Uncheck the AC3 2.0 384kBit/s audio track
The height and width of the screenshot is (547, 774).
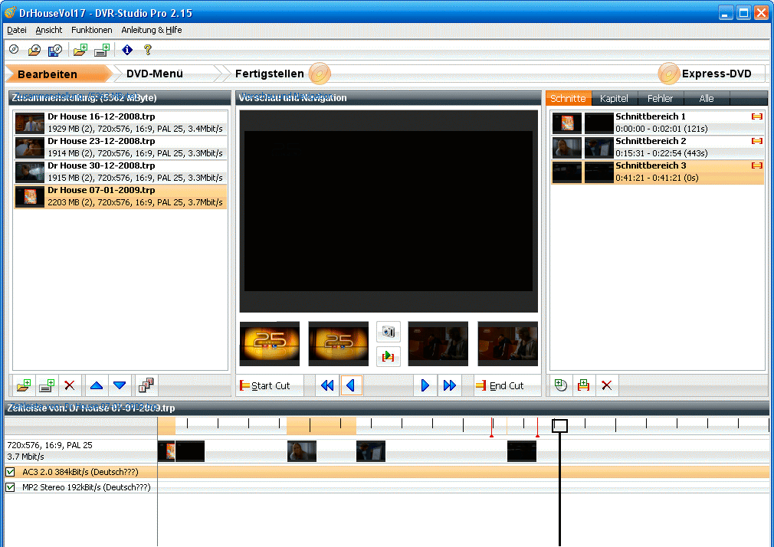click(x=10, y=472)
